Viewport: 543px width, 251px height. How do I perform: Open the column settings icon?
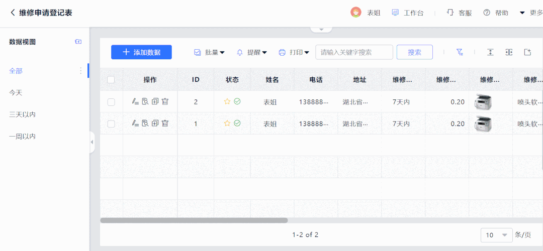(509, 52)
